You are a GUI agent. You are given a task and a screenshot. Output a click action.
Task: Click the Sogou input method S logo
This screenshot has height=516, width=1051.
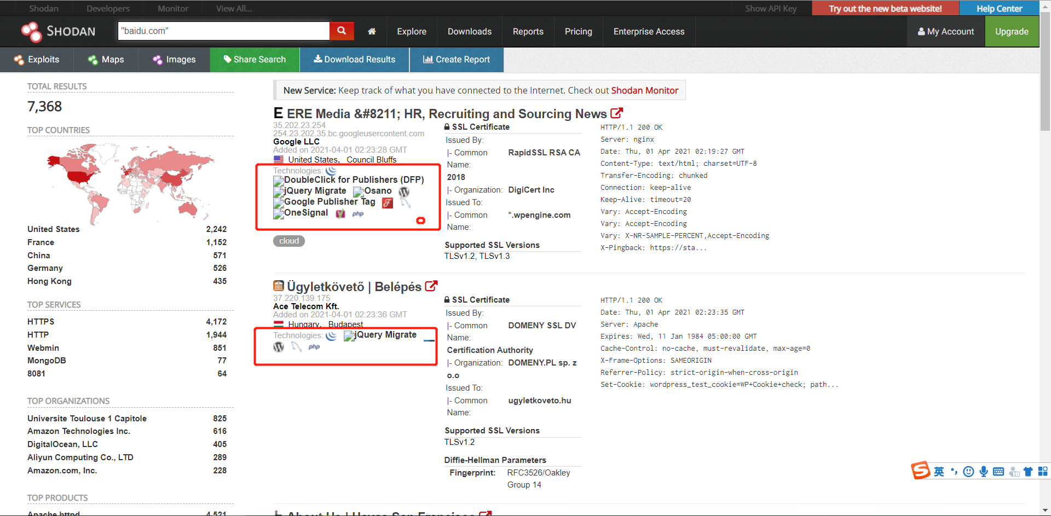pos(921,470)
